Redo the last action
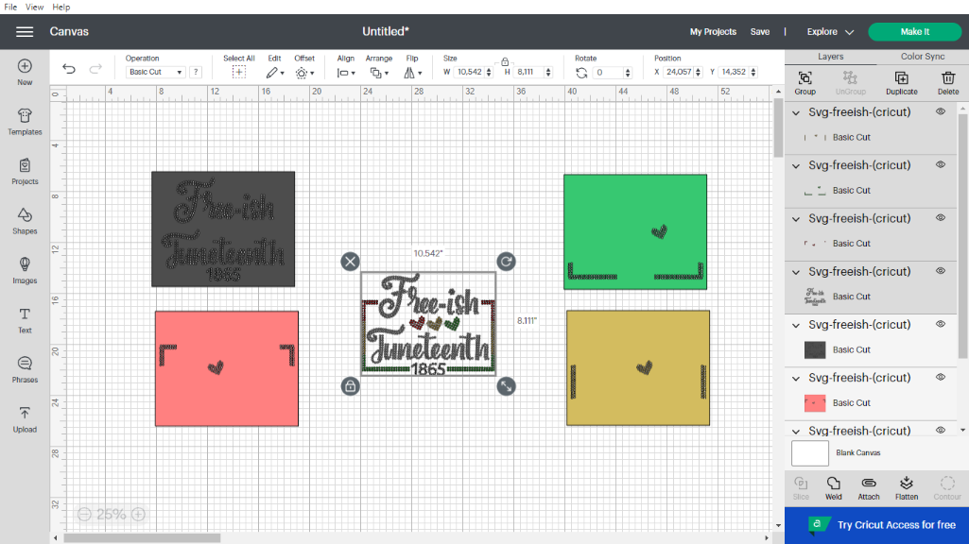969x544 pixels. [x=95, y=69]
